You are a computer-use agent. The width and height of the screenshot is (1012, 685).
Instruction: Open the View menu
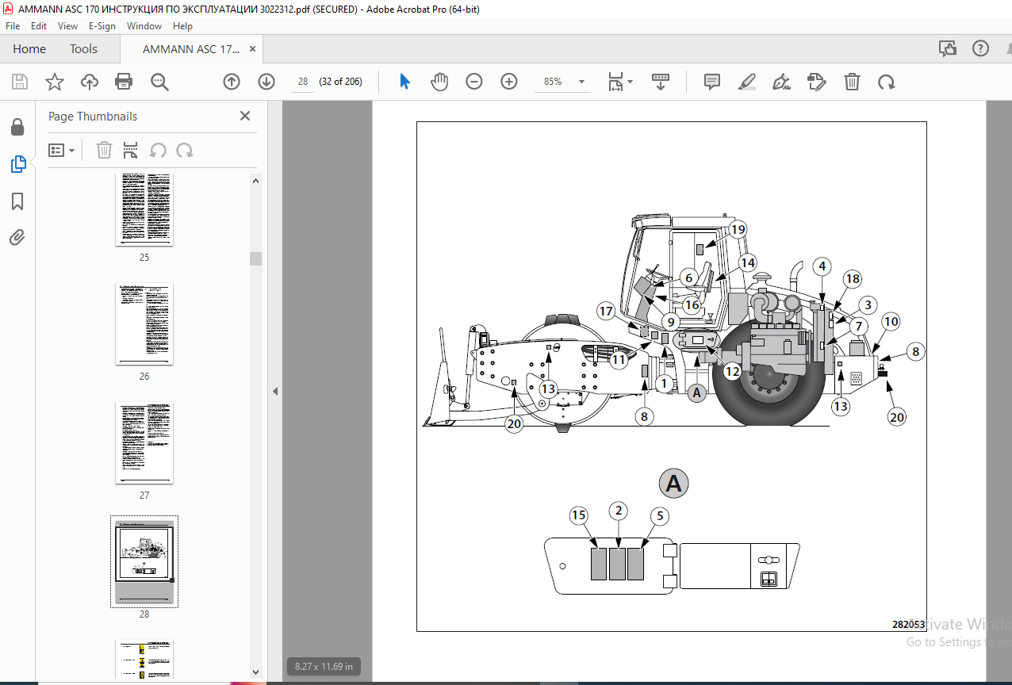[68, 26]
